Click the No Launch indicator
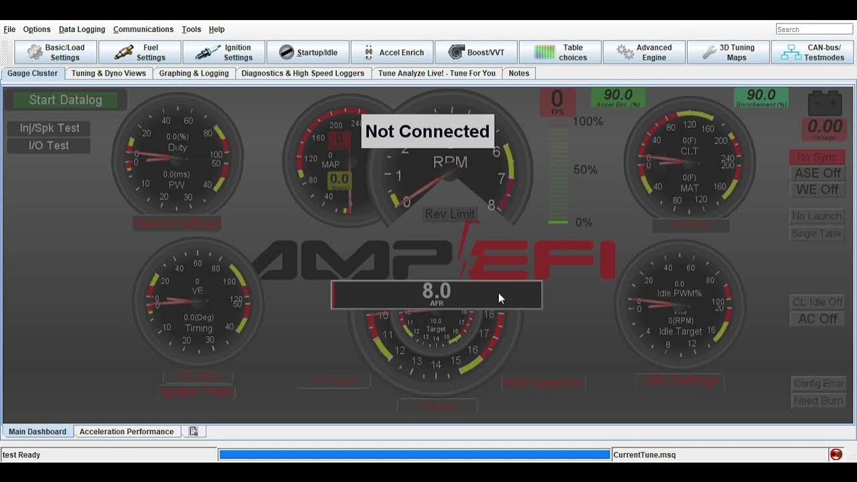This screenshot has height=482, width=857. 817,216
